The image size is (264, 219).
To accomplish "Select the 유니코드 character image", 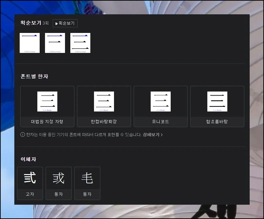I will [x=161, y=102].
